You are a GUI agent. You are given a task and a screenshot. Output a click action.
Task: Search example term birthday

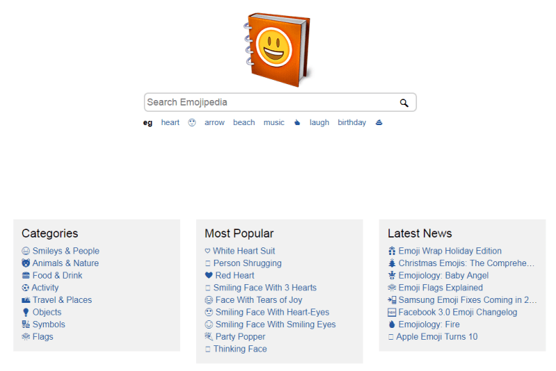coord(352,122)
